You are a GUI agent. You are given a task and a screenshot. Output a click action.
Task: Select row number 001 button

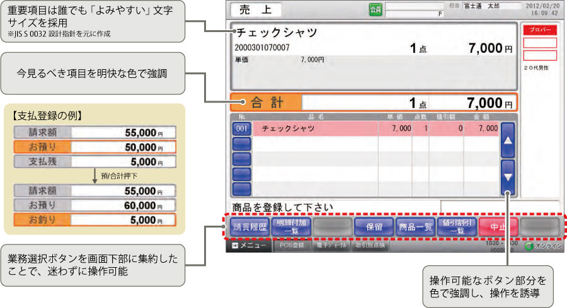[242, 129]
